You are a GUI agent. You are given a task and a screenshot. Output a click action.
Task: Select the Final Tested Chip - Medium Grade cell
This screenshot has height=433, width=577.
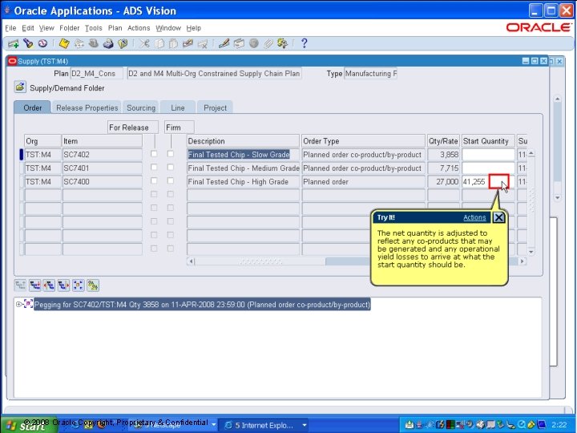[x=244, y=168]
